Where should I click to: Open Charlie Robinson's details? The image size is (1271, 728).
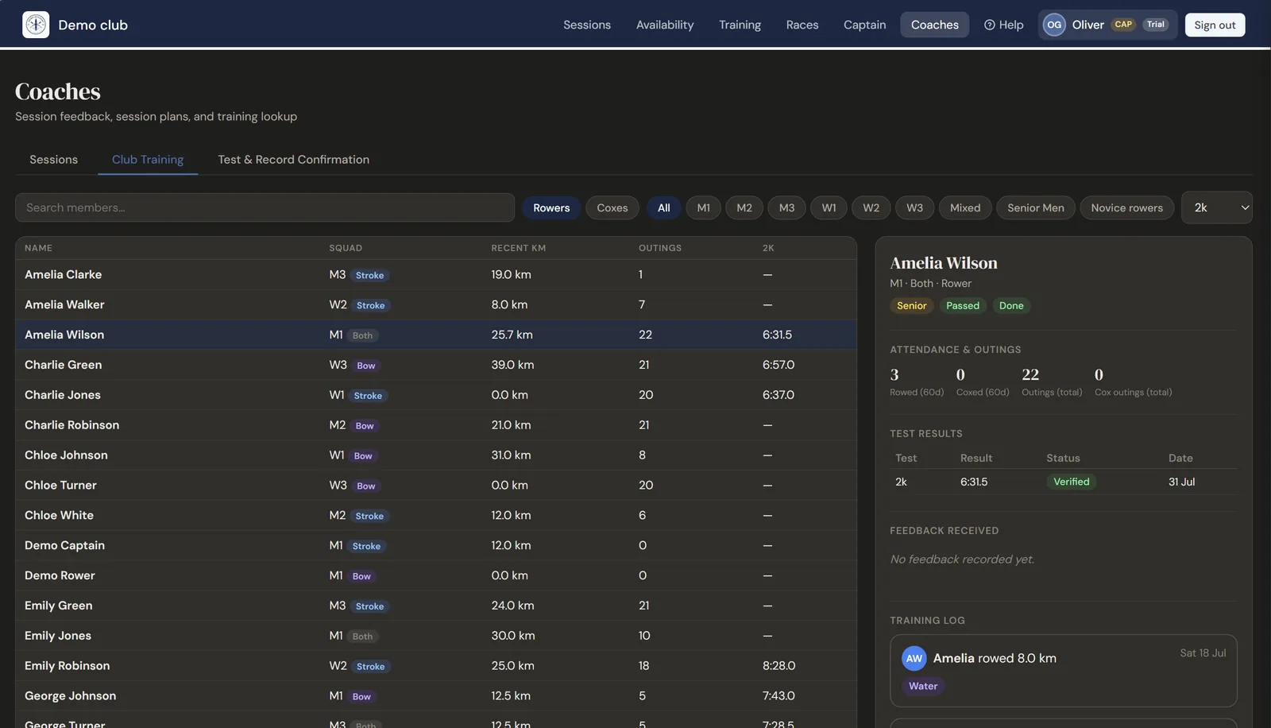coord(436,425)
